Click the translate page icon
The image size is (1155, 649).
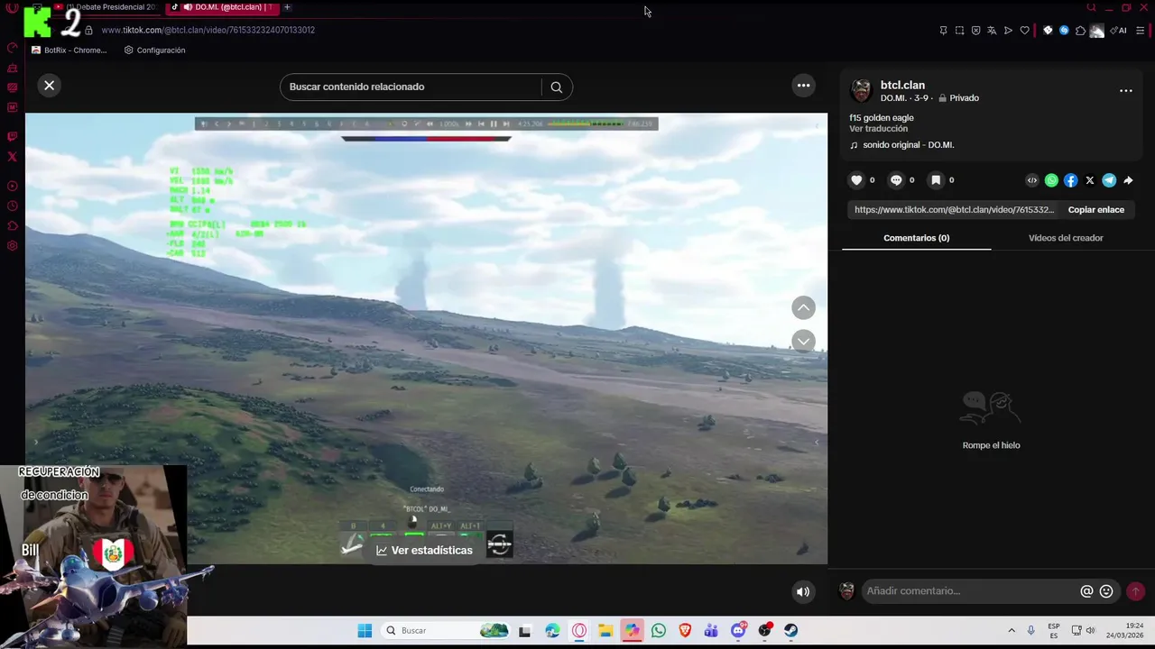(992, 30)
